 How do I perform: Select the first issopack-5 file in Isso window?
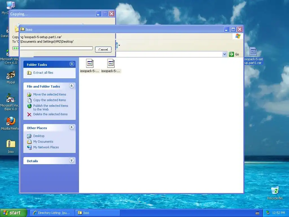pyautogui.click(x=89, y=66)
